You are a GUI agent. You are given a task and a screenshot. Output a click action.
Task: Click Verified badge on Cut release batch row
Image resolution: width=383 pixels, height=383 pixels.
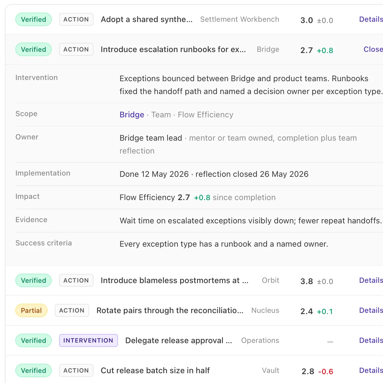tap(33, 370)
